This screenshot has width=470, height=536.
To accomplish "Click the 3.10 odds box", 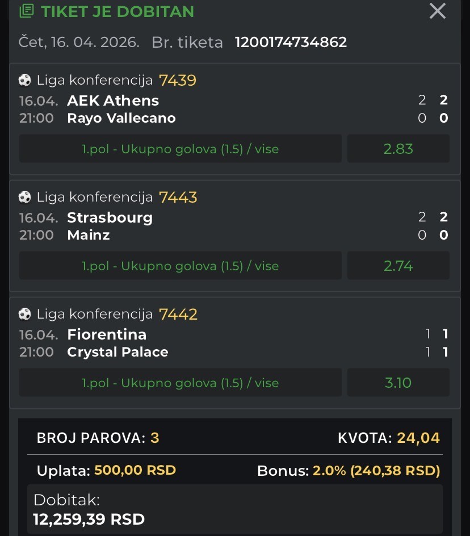I will [x=398, y=383].
